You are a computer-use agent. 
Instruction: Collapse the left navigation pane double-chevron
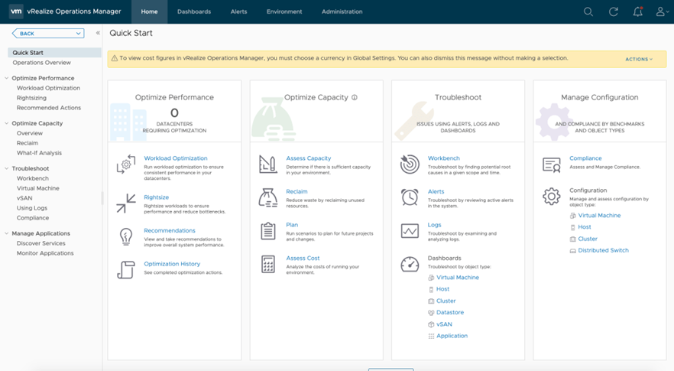coord(98,33)
